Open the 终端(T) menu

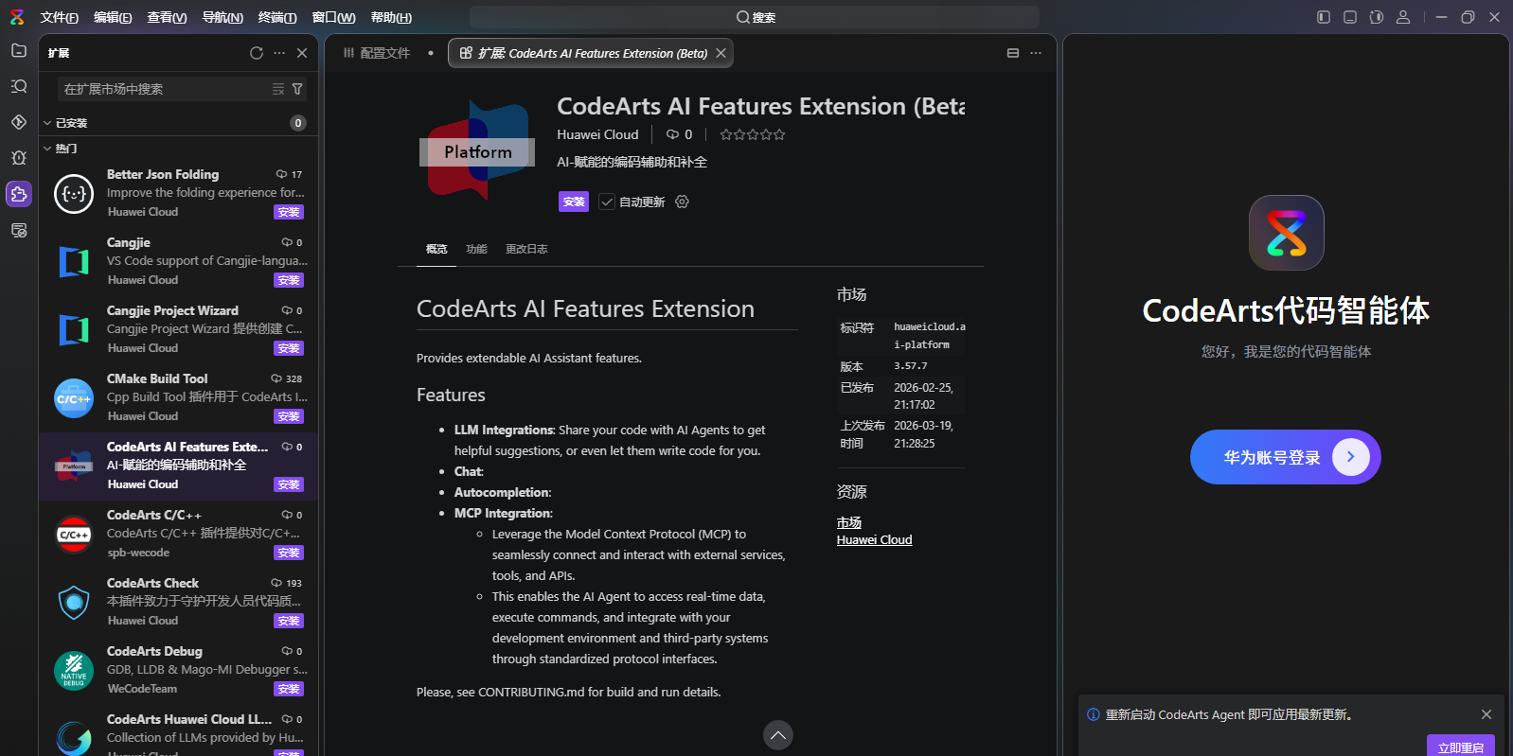277,17
